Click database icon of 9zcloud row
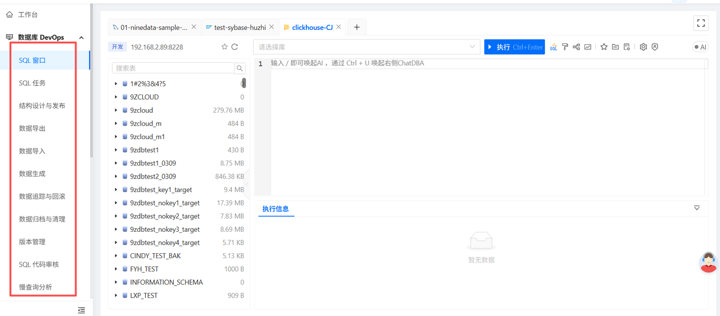 pyautogui.click(x=125, y=111)
